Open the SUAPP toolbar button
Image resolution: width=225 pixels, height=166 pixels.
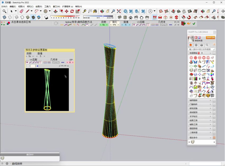pos(155,17)
